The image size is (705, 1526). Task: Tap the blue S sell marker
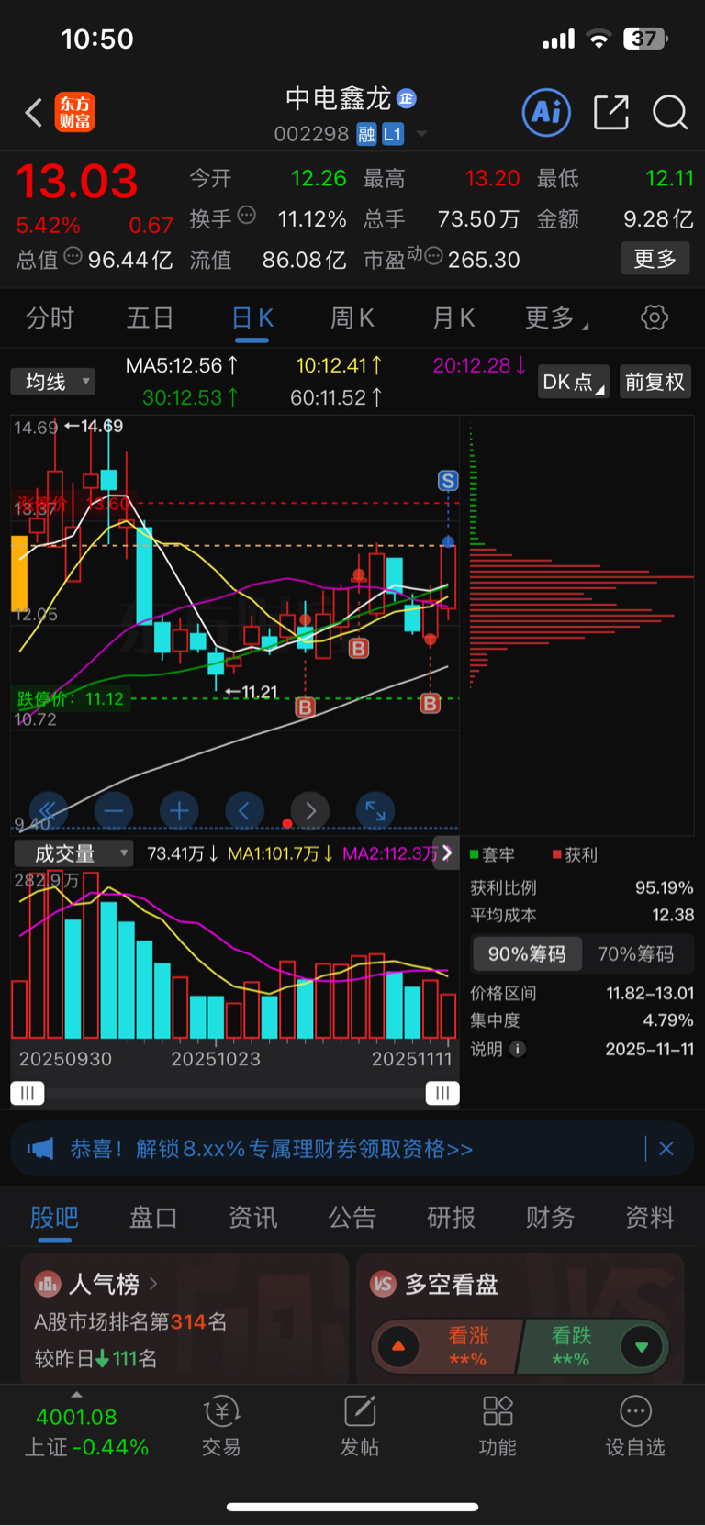tap(448, 481)
